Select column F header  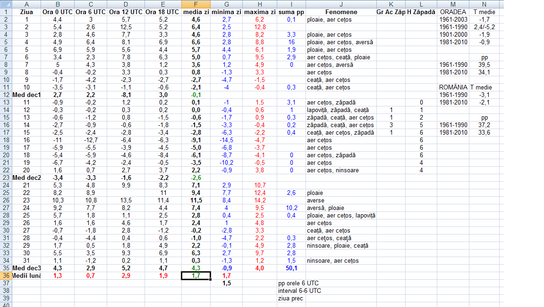coord(195,4)
